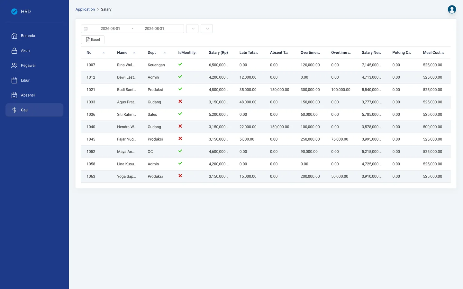Image resolution: width=463 pixels, height=289 pixels.
Task: Click the 48,000.00 late total cell
Action: coord(248,102)
